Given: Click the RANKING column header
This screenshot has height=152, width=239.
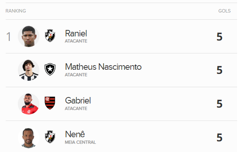Looking at the screenshot, I should (16, 11).
